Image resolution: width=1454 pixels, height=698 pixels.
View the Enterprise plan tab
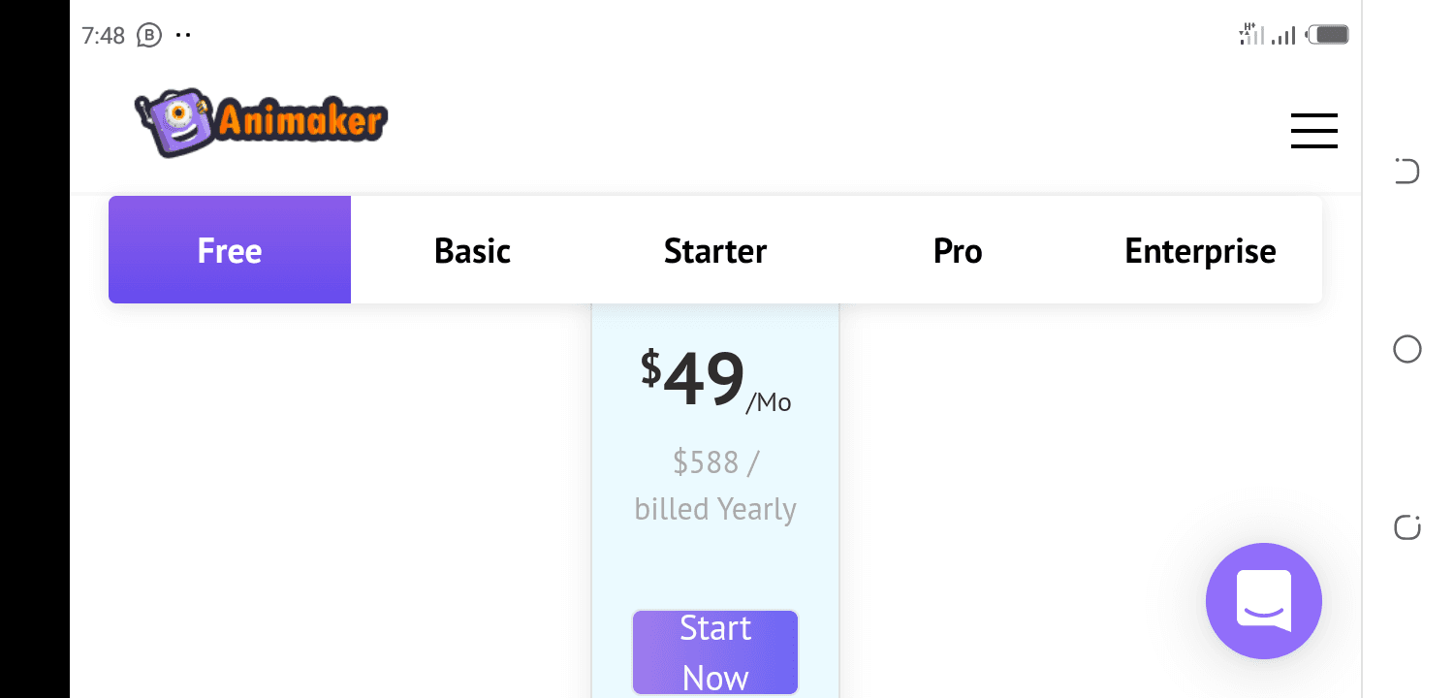click(x=1200, y=250)
